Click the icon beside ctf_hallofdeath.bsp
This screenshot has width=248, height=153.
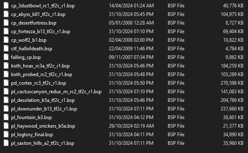pyautogui.click(x=6, y=49)
